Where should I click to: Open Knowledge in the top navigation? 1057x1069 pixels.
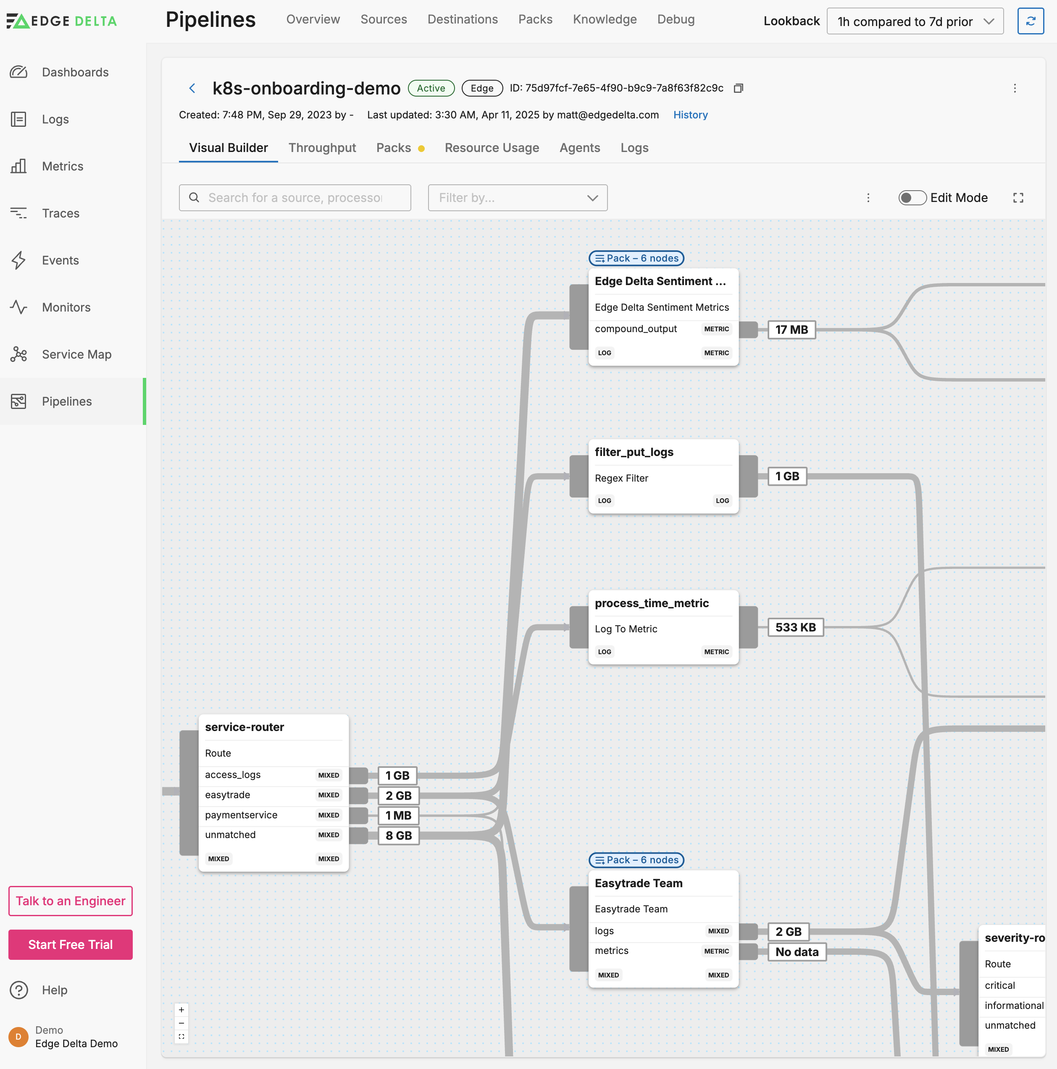click(605, 19)
